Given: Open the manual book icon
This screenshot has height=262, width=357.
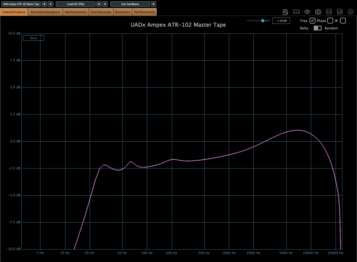Looking at the screenshot, I should 296,12.
